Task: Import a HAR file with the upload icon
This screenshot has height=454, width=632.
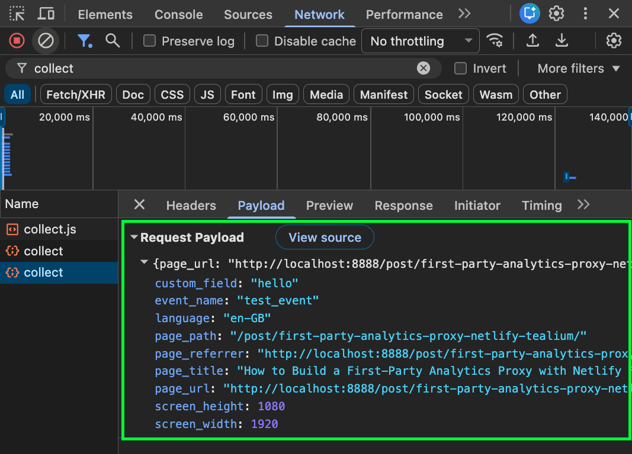Action: [532, 41]
